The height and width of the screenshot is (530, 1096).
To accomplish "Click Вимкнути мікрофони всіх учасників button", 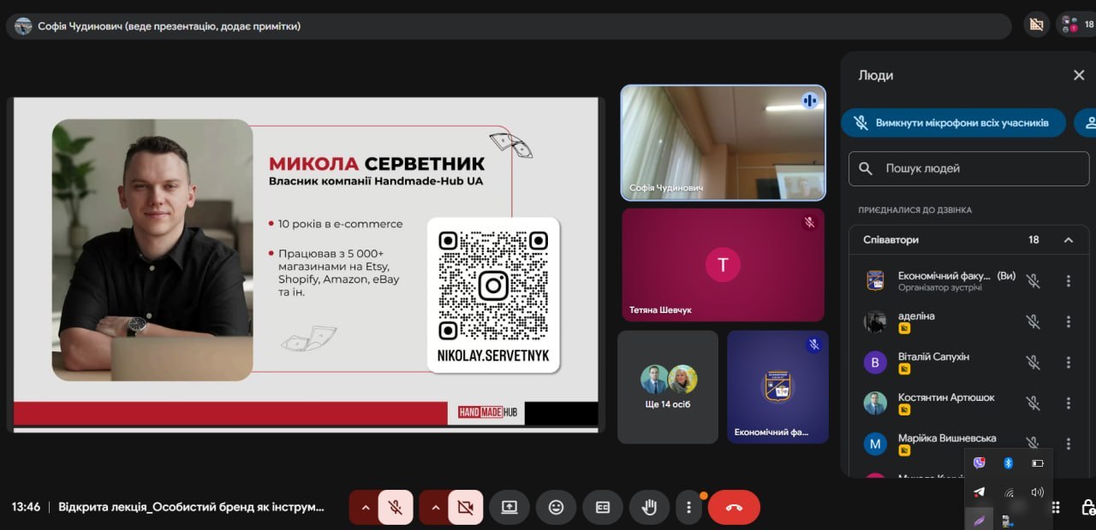I will [x=953, y=123].
